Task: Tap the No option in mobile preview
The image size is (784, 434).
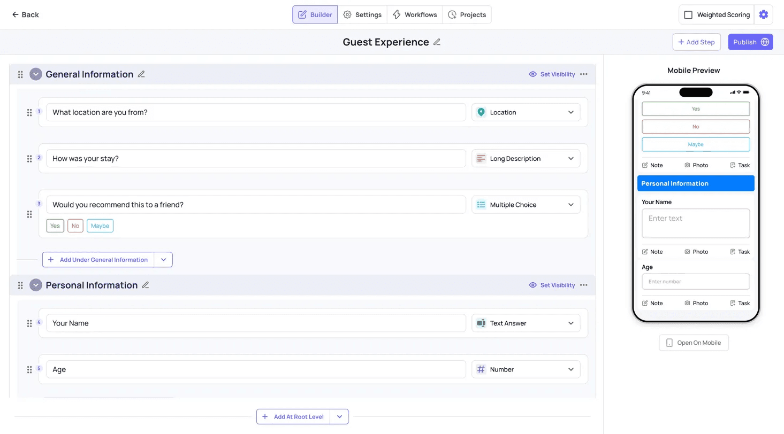Action: [x=696, y=127]
